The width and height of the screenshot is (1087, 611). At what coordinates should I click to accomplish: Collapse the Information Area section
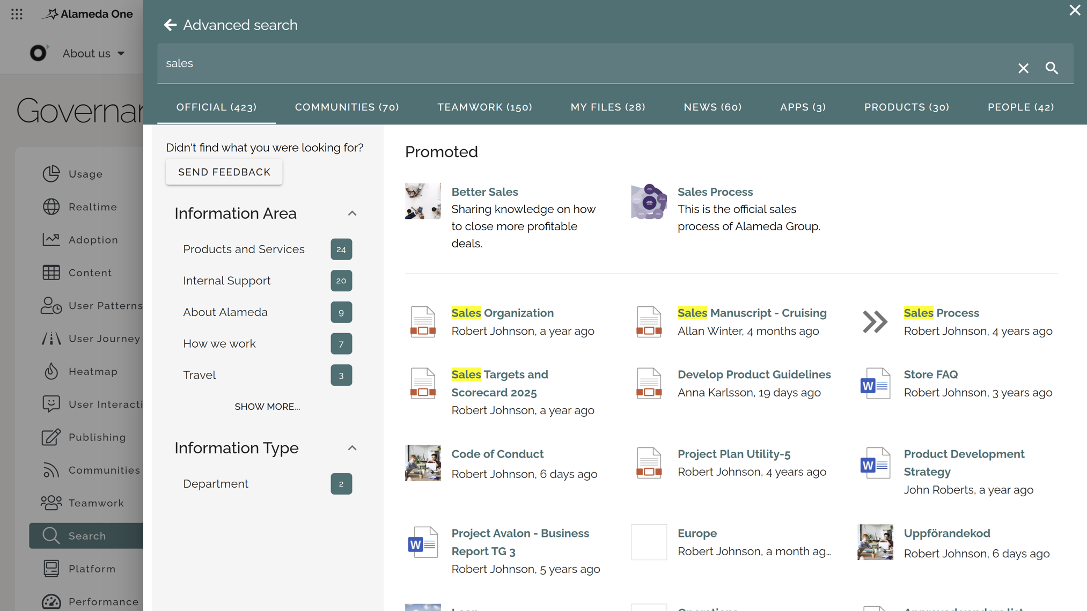352,214
